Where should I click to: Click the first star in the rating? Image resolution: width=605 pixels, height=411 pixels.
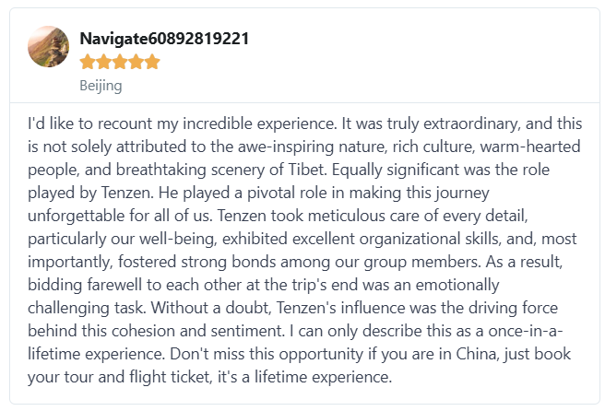pos(88,63)
